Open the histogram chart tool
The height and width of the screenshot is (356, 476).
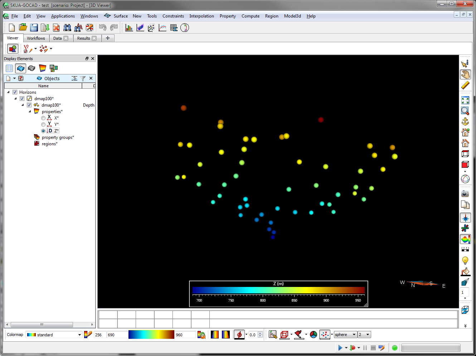pyautogui.click(x=129, y=28)
